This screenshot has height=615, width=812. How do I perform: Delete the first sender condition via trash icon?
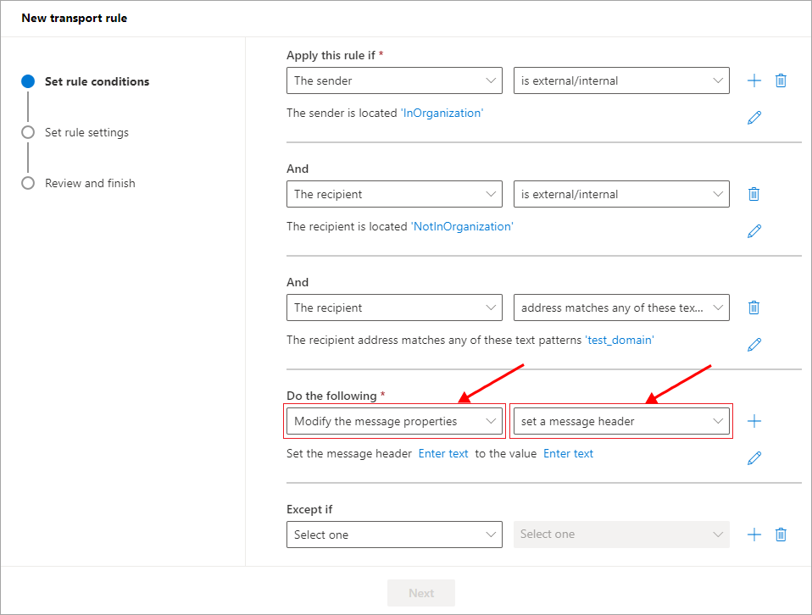tap(781, 80)
